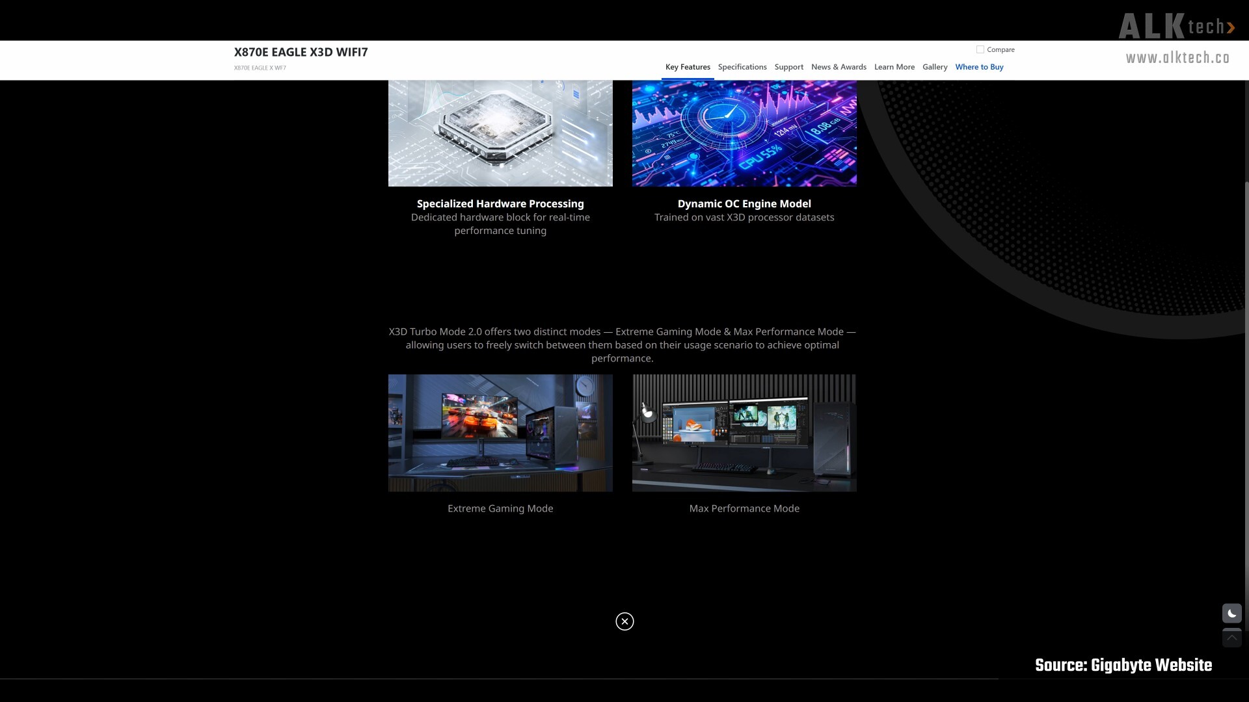Click the Where to Buy link

[979, 67]
